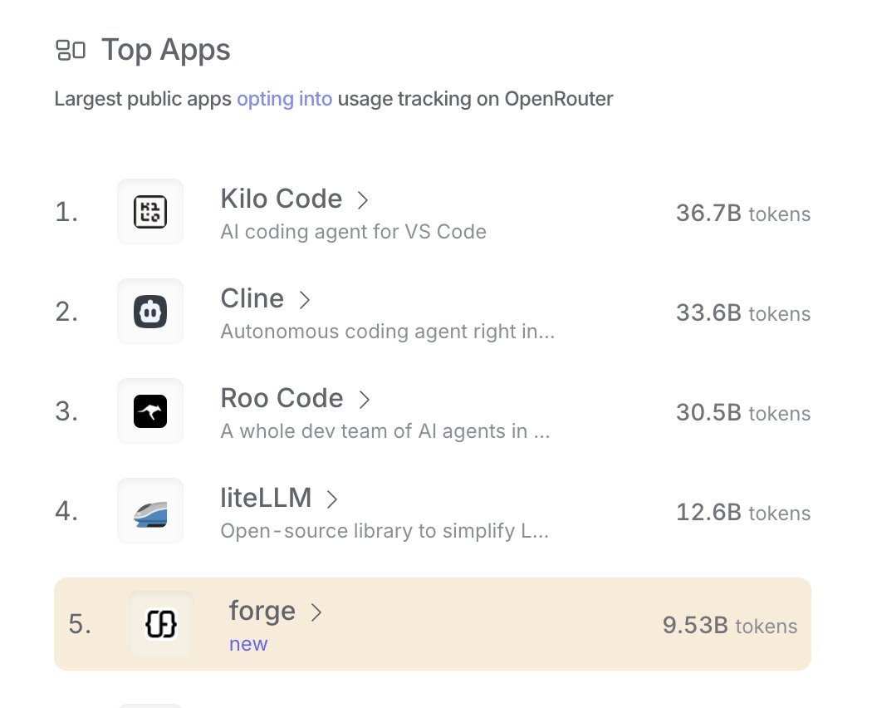Click the 9.53B tokens value
The image size is (872, 708).
pos(730,625)
